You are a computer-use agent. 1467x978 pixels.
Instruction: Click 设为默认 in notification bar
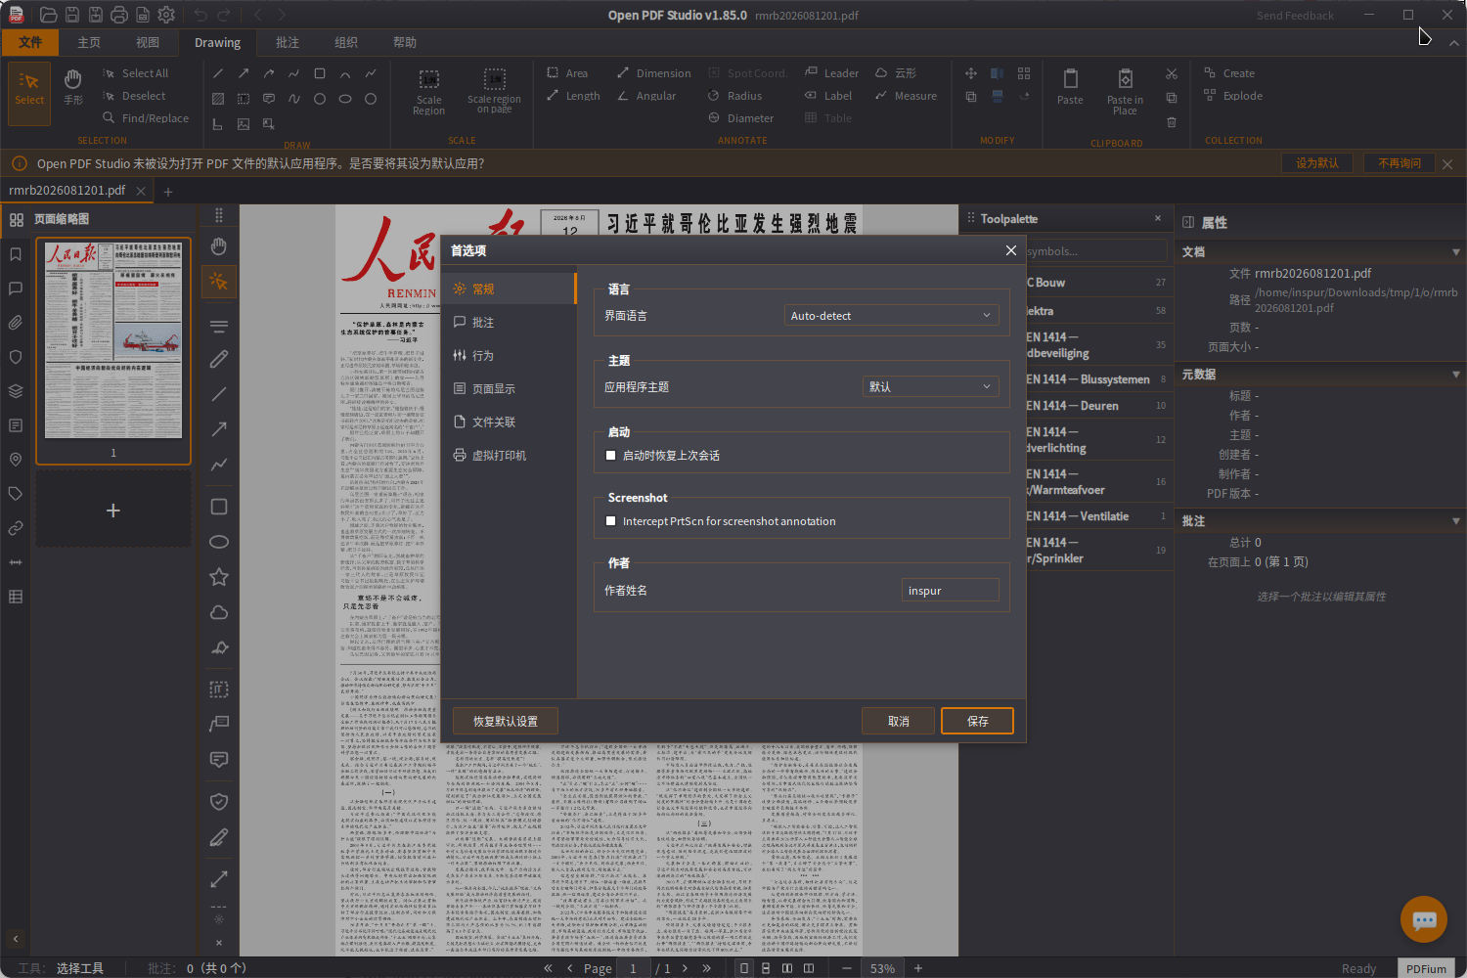pyautogui.click(x=1316, y=163)
